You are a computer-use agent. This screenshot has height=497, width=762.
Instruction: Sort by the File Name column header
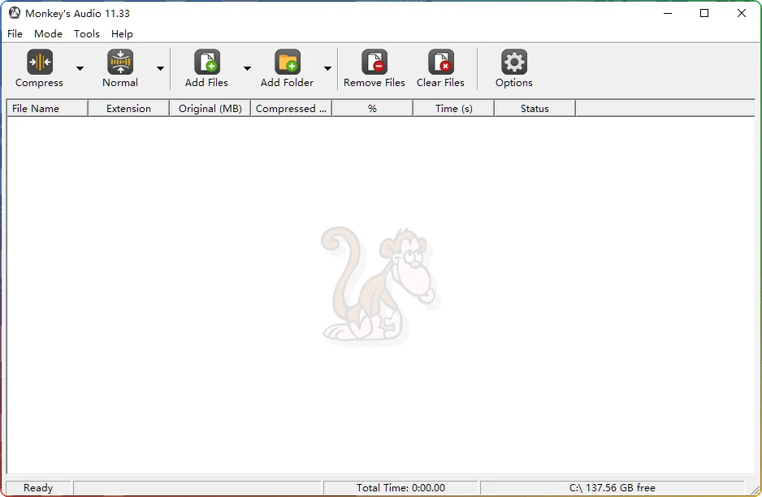(48, 108)
